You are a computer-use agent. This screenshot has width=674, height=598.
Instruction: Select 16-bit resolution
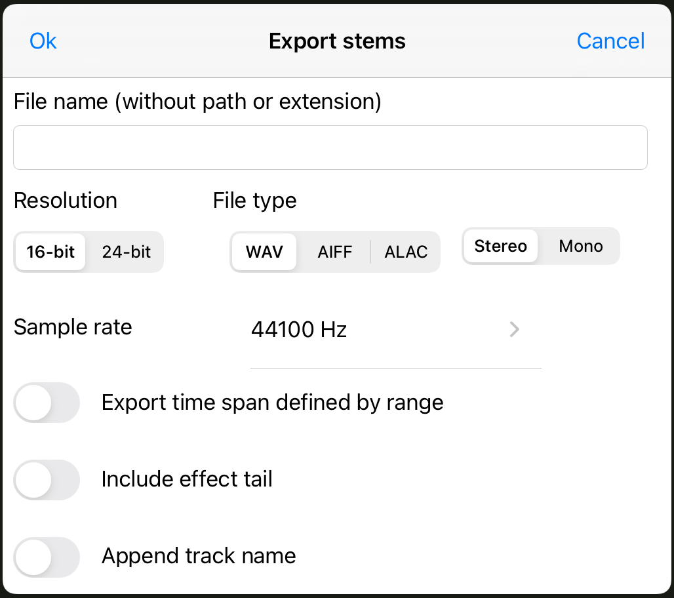click(50, 252)
